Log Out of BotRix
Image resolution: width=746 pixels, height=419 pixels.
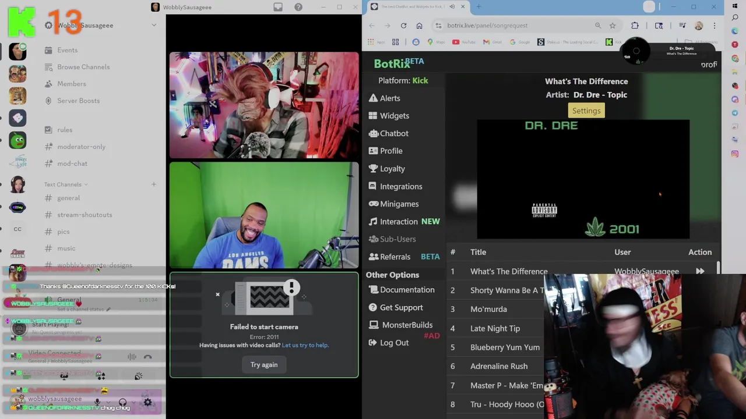(x=388, y=343)
